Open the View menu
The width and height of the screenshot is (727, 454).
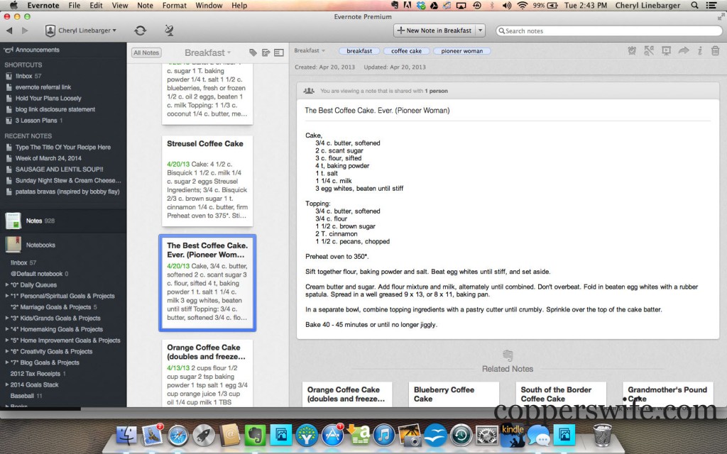pos(119,6)
